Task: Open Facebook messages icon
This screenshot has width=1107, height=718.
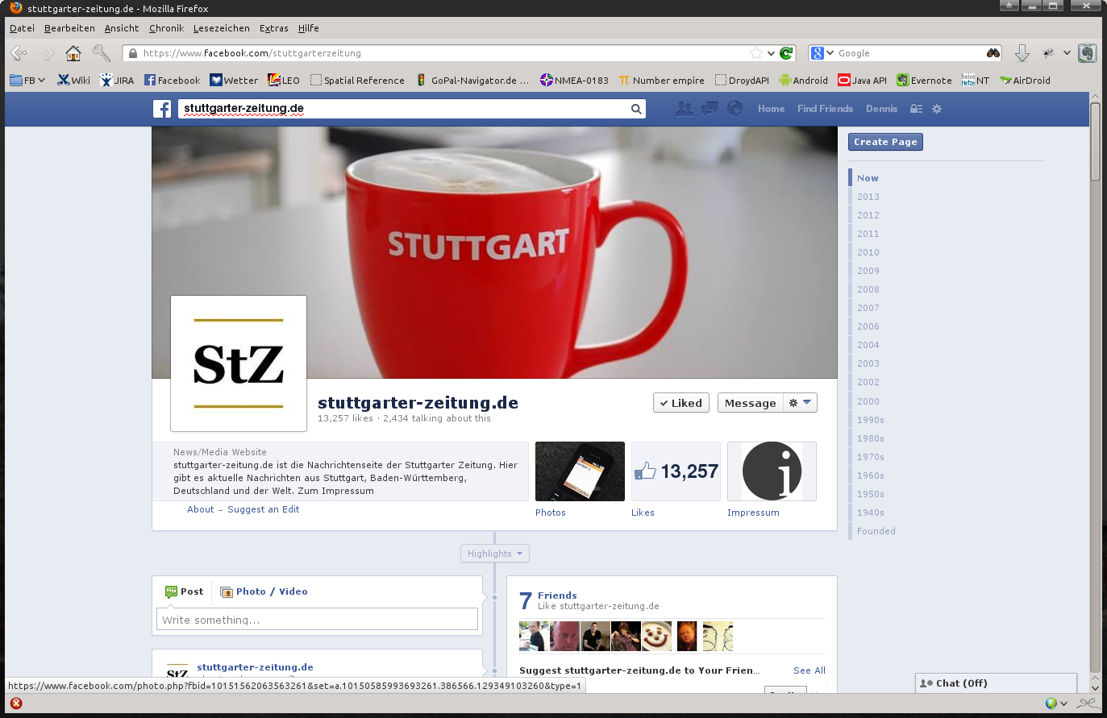Action: coord(710,109)
